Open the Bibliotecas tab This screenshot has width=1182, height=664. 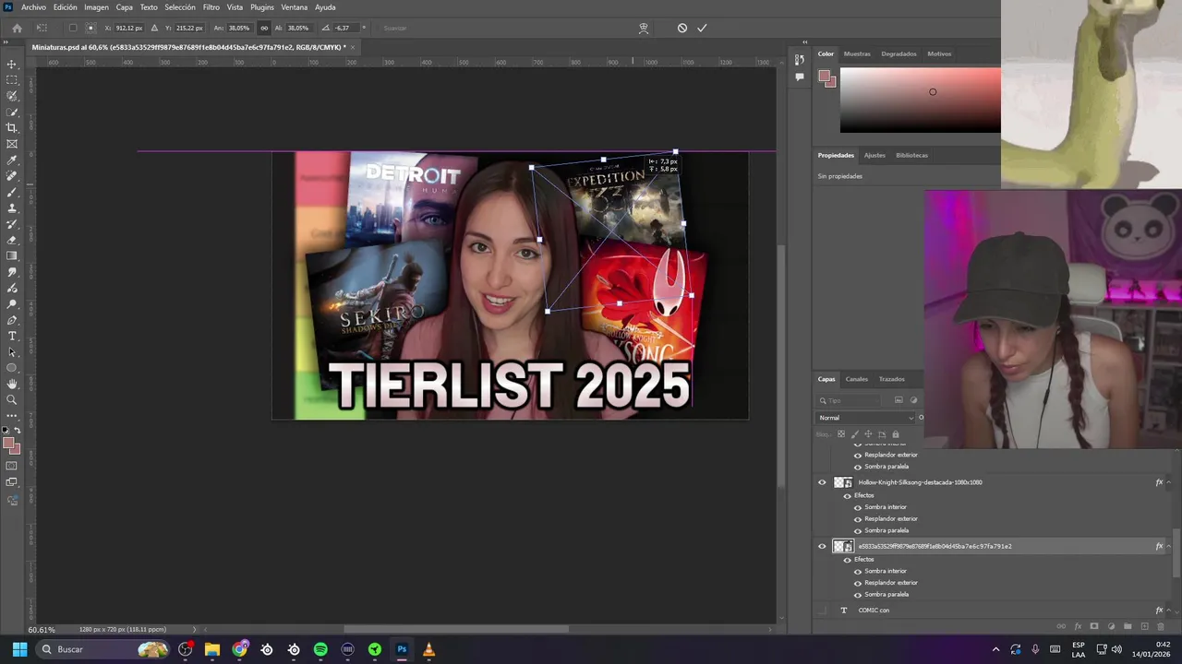point(911,155)
